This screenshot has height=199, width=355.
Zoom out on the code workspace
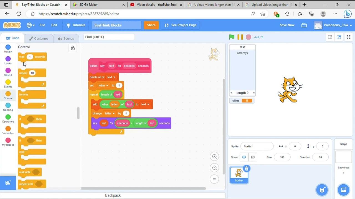pyautogui.click(x=214, y=168)
